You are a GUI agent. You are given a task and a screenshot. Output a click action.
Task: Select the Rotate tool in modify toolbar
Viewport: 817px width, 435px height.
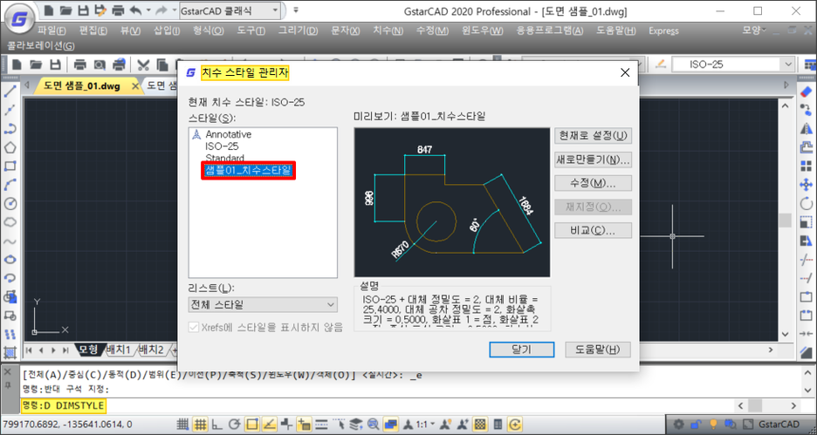(806, 203)
